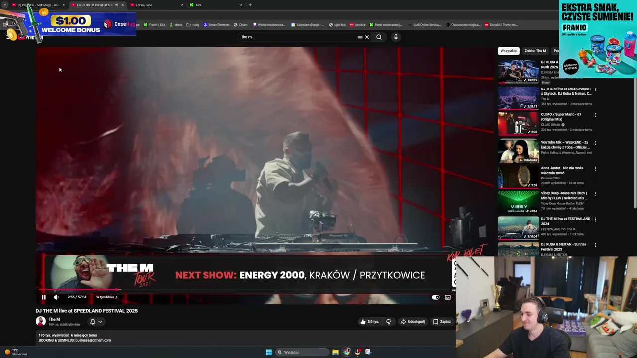Open the chess bookmark
637x358 pixels.
click(176, 25)
